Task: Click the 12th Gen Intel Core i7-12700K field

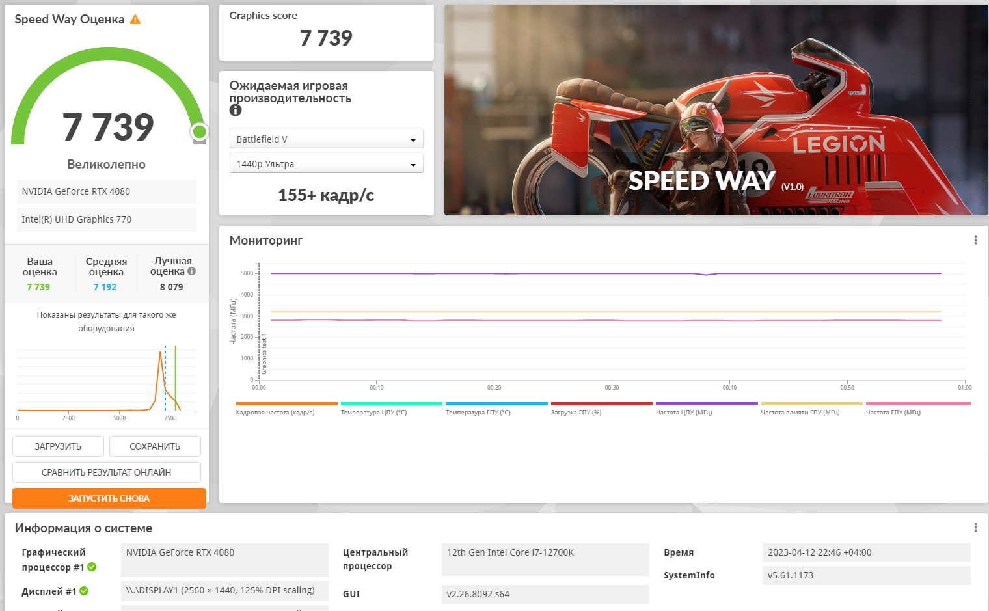Action: [545, 560]
